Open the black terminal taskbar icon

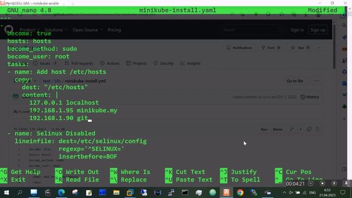[x=185, y=193]
